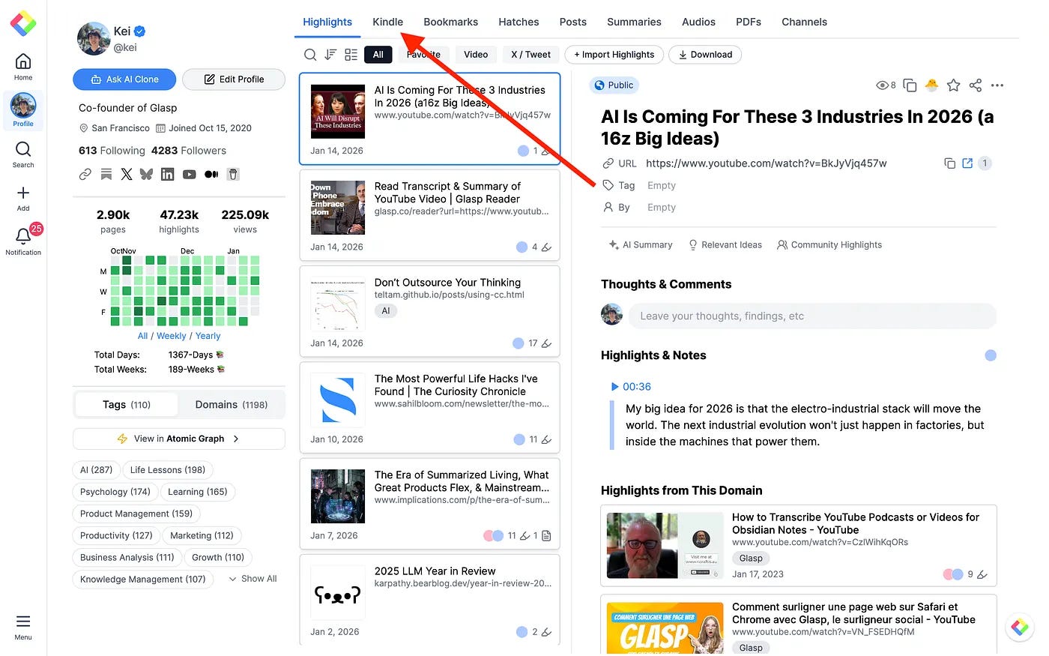Select the Knowledge Management (107) tag
This screenshot has width=1049, height=656.
coord(143,579)
